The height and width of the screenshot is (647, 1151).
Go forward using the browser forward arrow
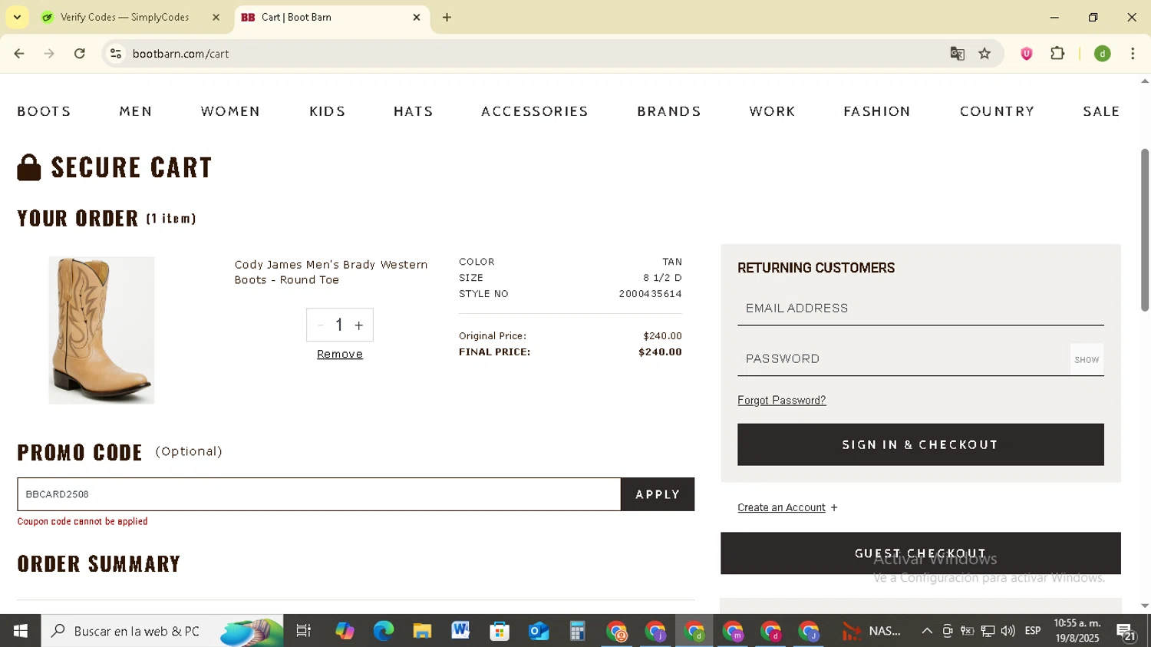tap(49, 54)
